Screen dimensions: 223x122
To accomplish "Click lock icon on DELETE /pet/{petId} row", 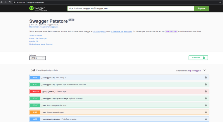I will pos(206,91).
